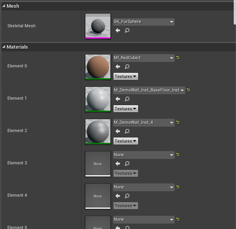Collapse the Materials section
This screenshot has height=229, width=236.
coord(4,47)
